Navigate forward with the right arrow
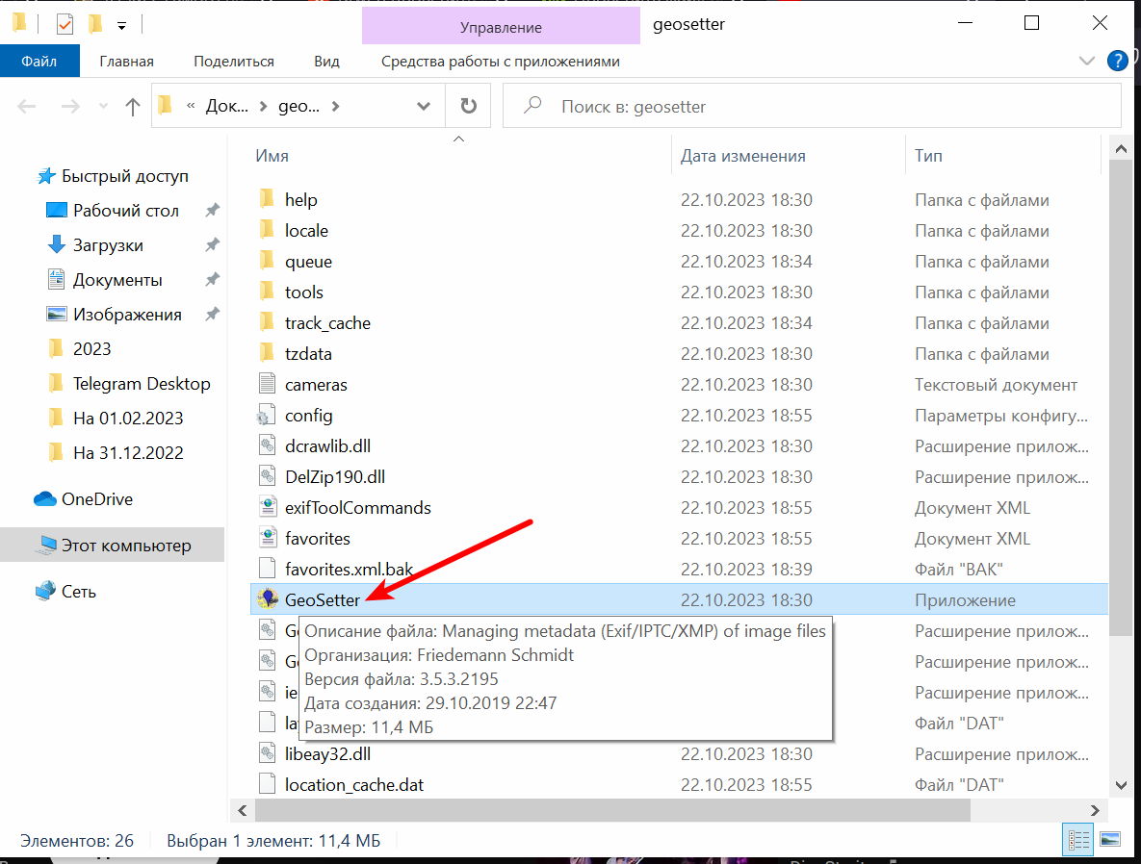 pos(70,107)
